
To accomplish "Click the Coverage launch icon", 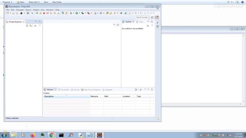I will 83,13.
